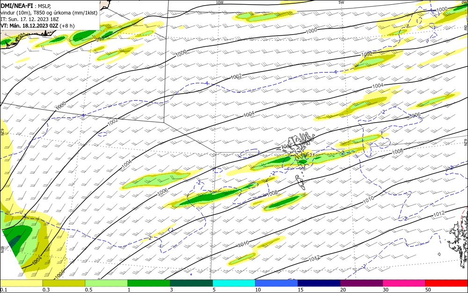Image resolution: width=468 pixels, height=293 pixels.
Task: Click the legend value "50"
Action: [x=428, y=290]
